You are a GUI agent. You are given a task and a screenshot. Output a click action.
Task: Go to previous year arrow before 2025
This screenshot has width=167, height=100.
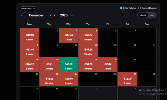pyautogui.click(x=55, y=15)
